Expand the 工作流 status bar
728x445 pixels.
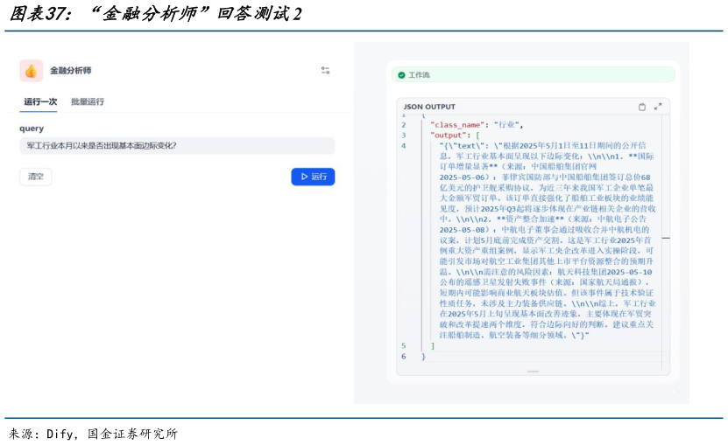click(x=533, y=74)
